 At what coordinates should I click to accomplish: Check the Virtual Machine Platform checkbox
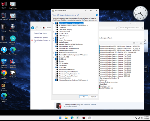tap(56, 69)
